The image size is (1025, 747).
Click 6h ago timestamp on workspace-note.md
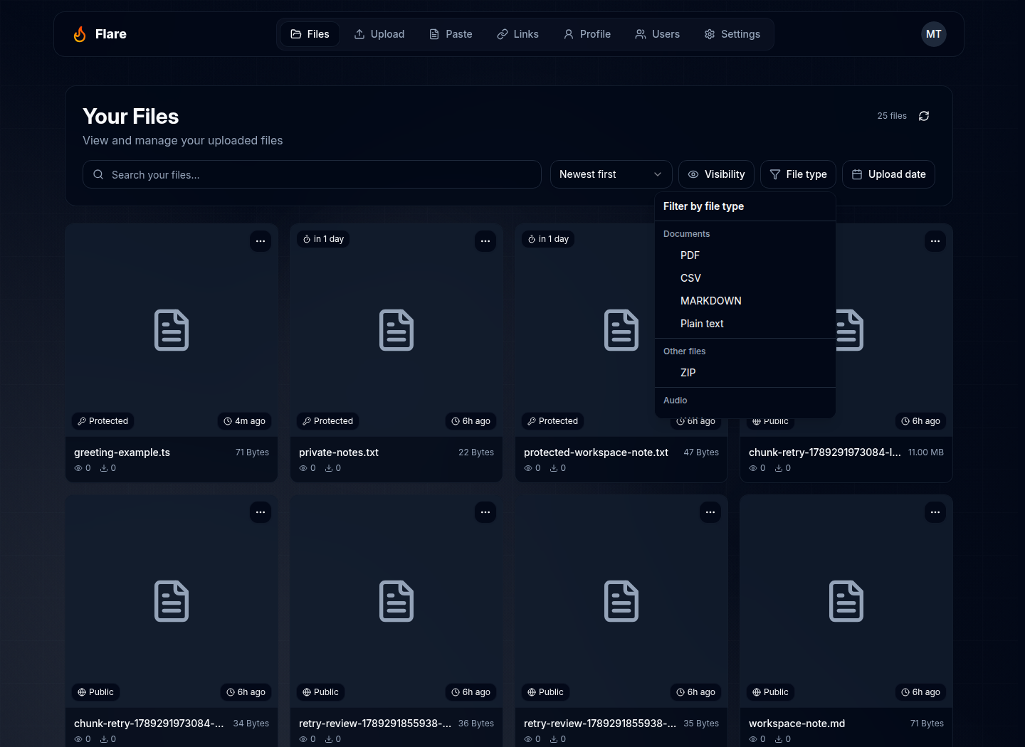[920, 692]
